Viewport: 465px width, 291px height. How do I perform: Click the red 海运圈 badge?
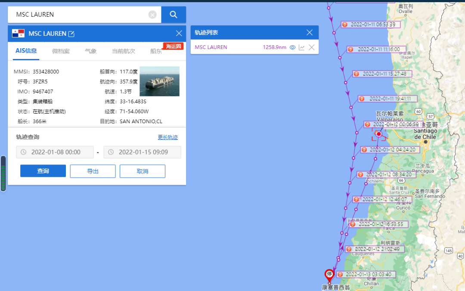coord(173,46)
